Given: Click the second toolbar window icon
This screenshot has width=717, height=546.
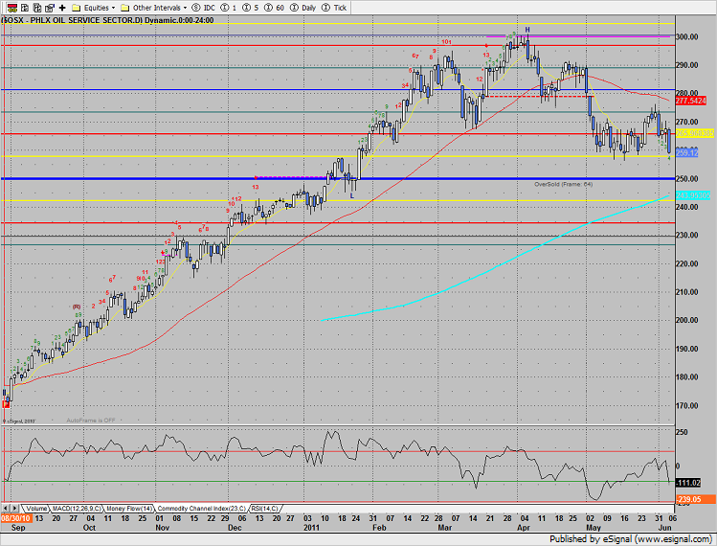Looking at the screenshot, I should 25,8.
